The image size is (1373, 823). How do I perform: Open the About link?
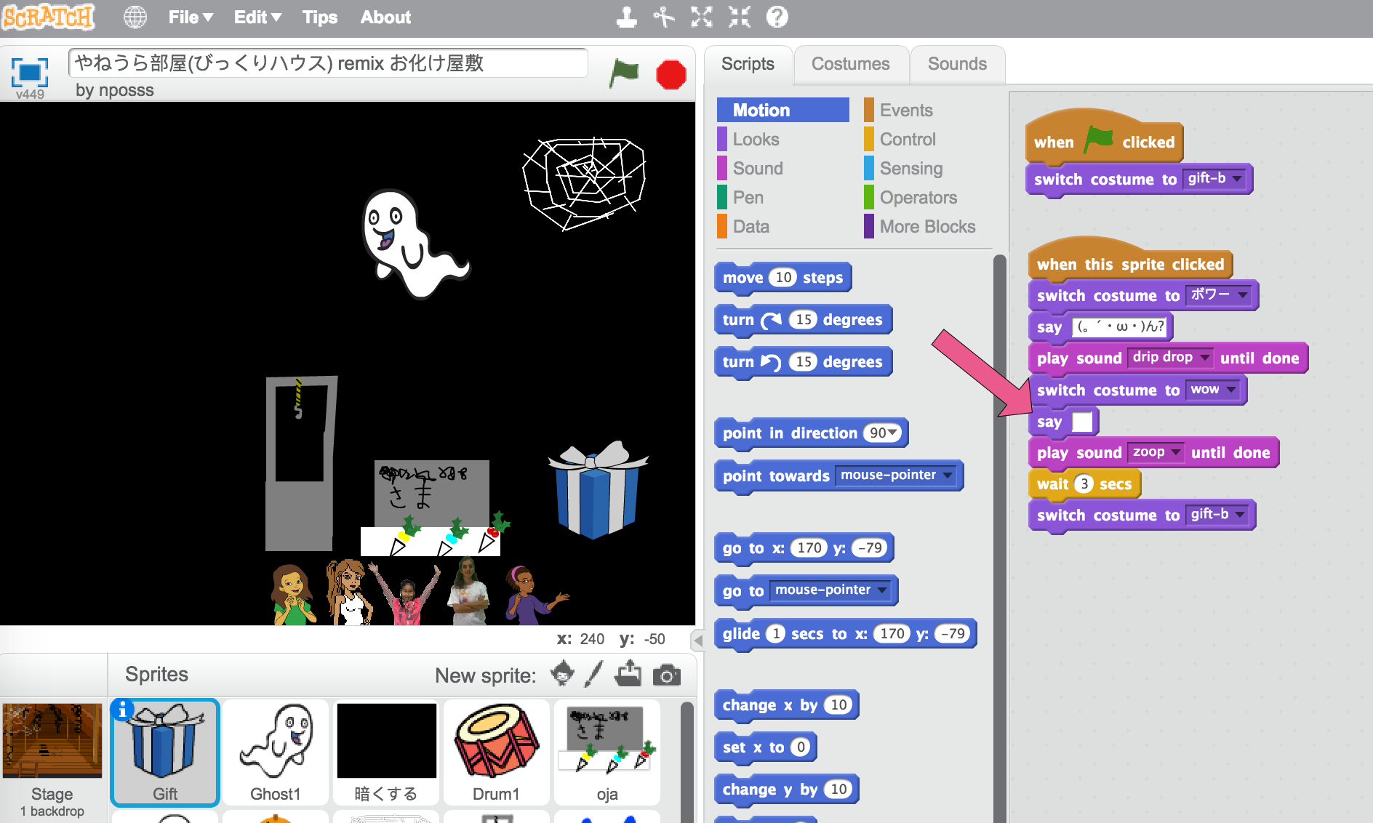(385, 17)
